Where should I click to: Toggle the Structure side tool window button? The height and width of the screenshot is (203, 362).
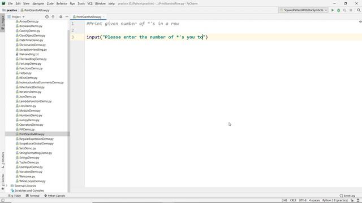3,160
